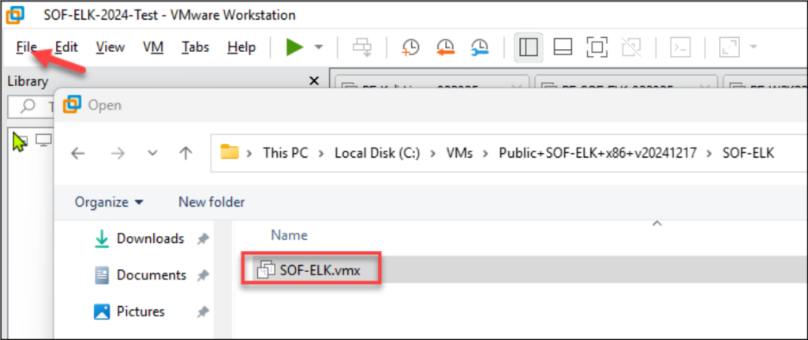The image size is (808, 340).
Task: Toggle the thumbnail bar view icon
Action: [563, 47]
